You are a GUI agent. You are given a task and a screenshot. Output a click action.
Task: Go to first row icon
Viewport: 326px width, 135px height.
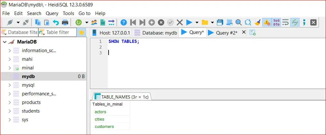point(133,22)
